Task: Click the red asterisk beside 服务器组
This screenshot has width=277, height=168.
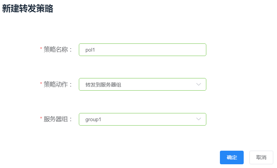Action: pyautogui.click(x=41, y=119)
